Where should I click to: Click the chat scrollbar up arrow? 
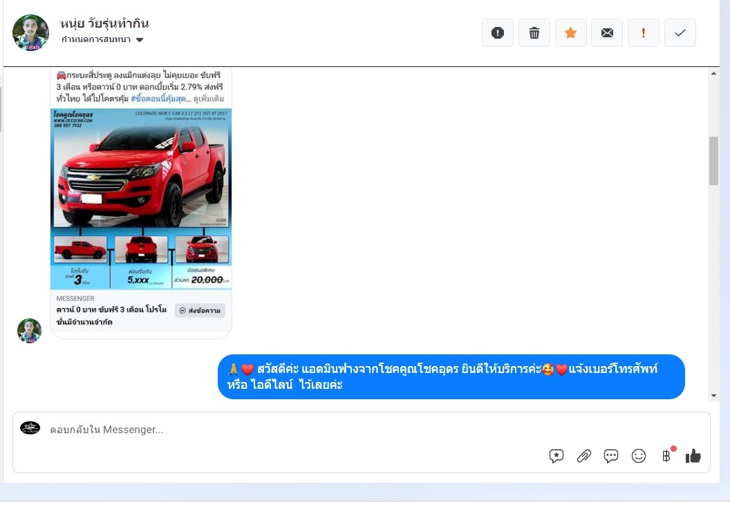click(713, 73)
